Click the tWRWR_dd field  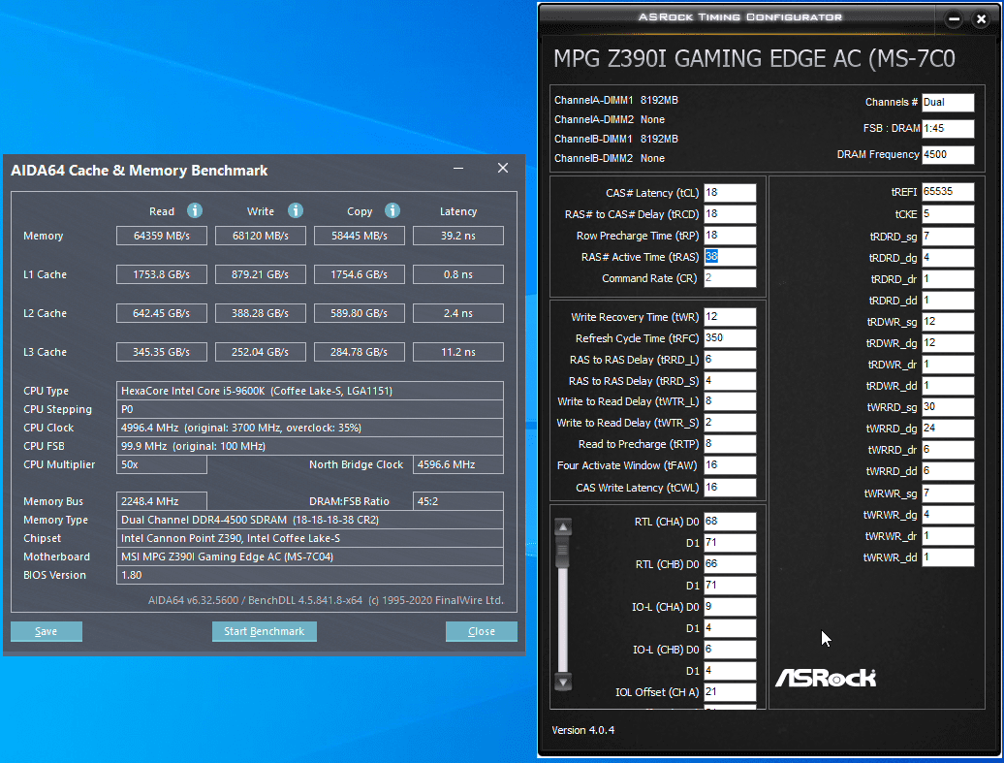[x=949, y=556]
